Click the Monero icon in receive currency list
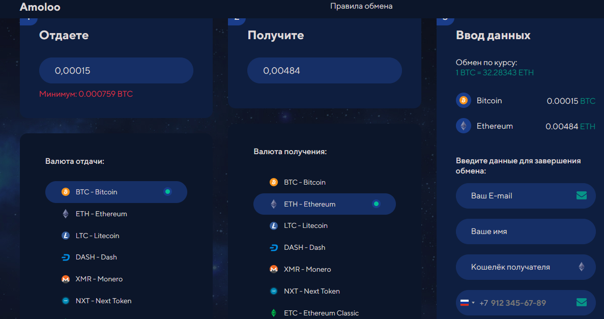This screenshot has height=319, width=604. tap(273, 269)
